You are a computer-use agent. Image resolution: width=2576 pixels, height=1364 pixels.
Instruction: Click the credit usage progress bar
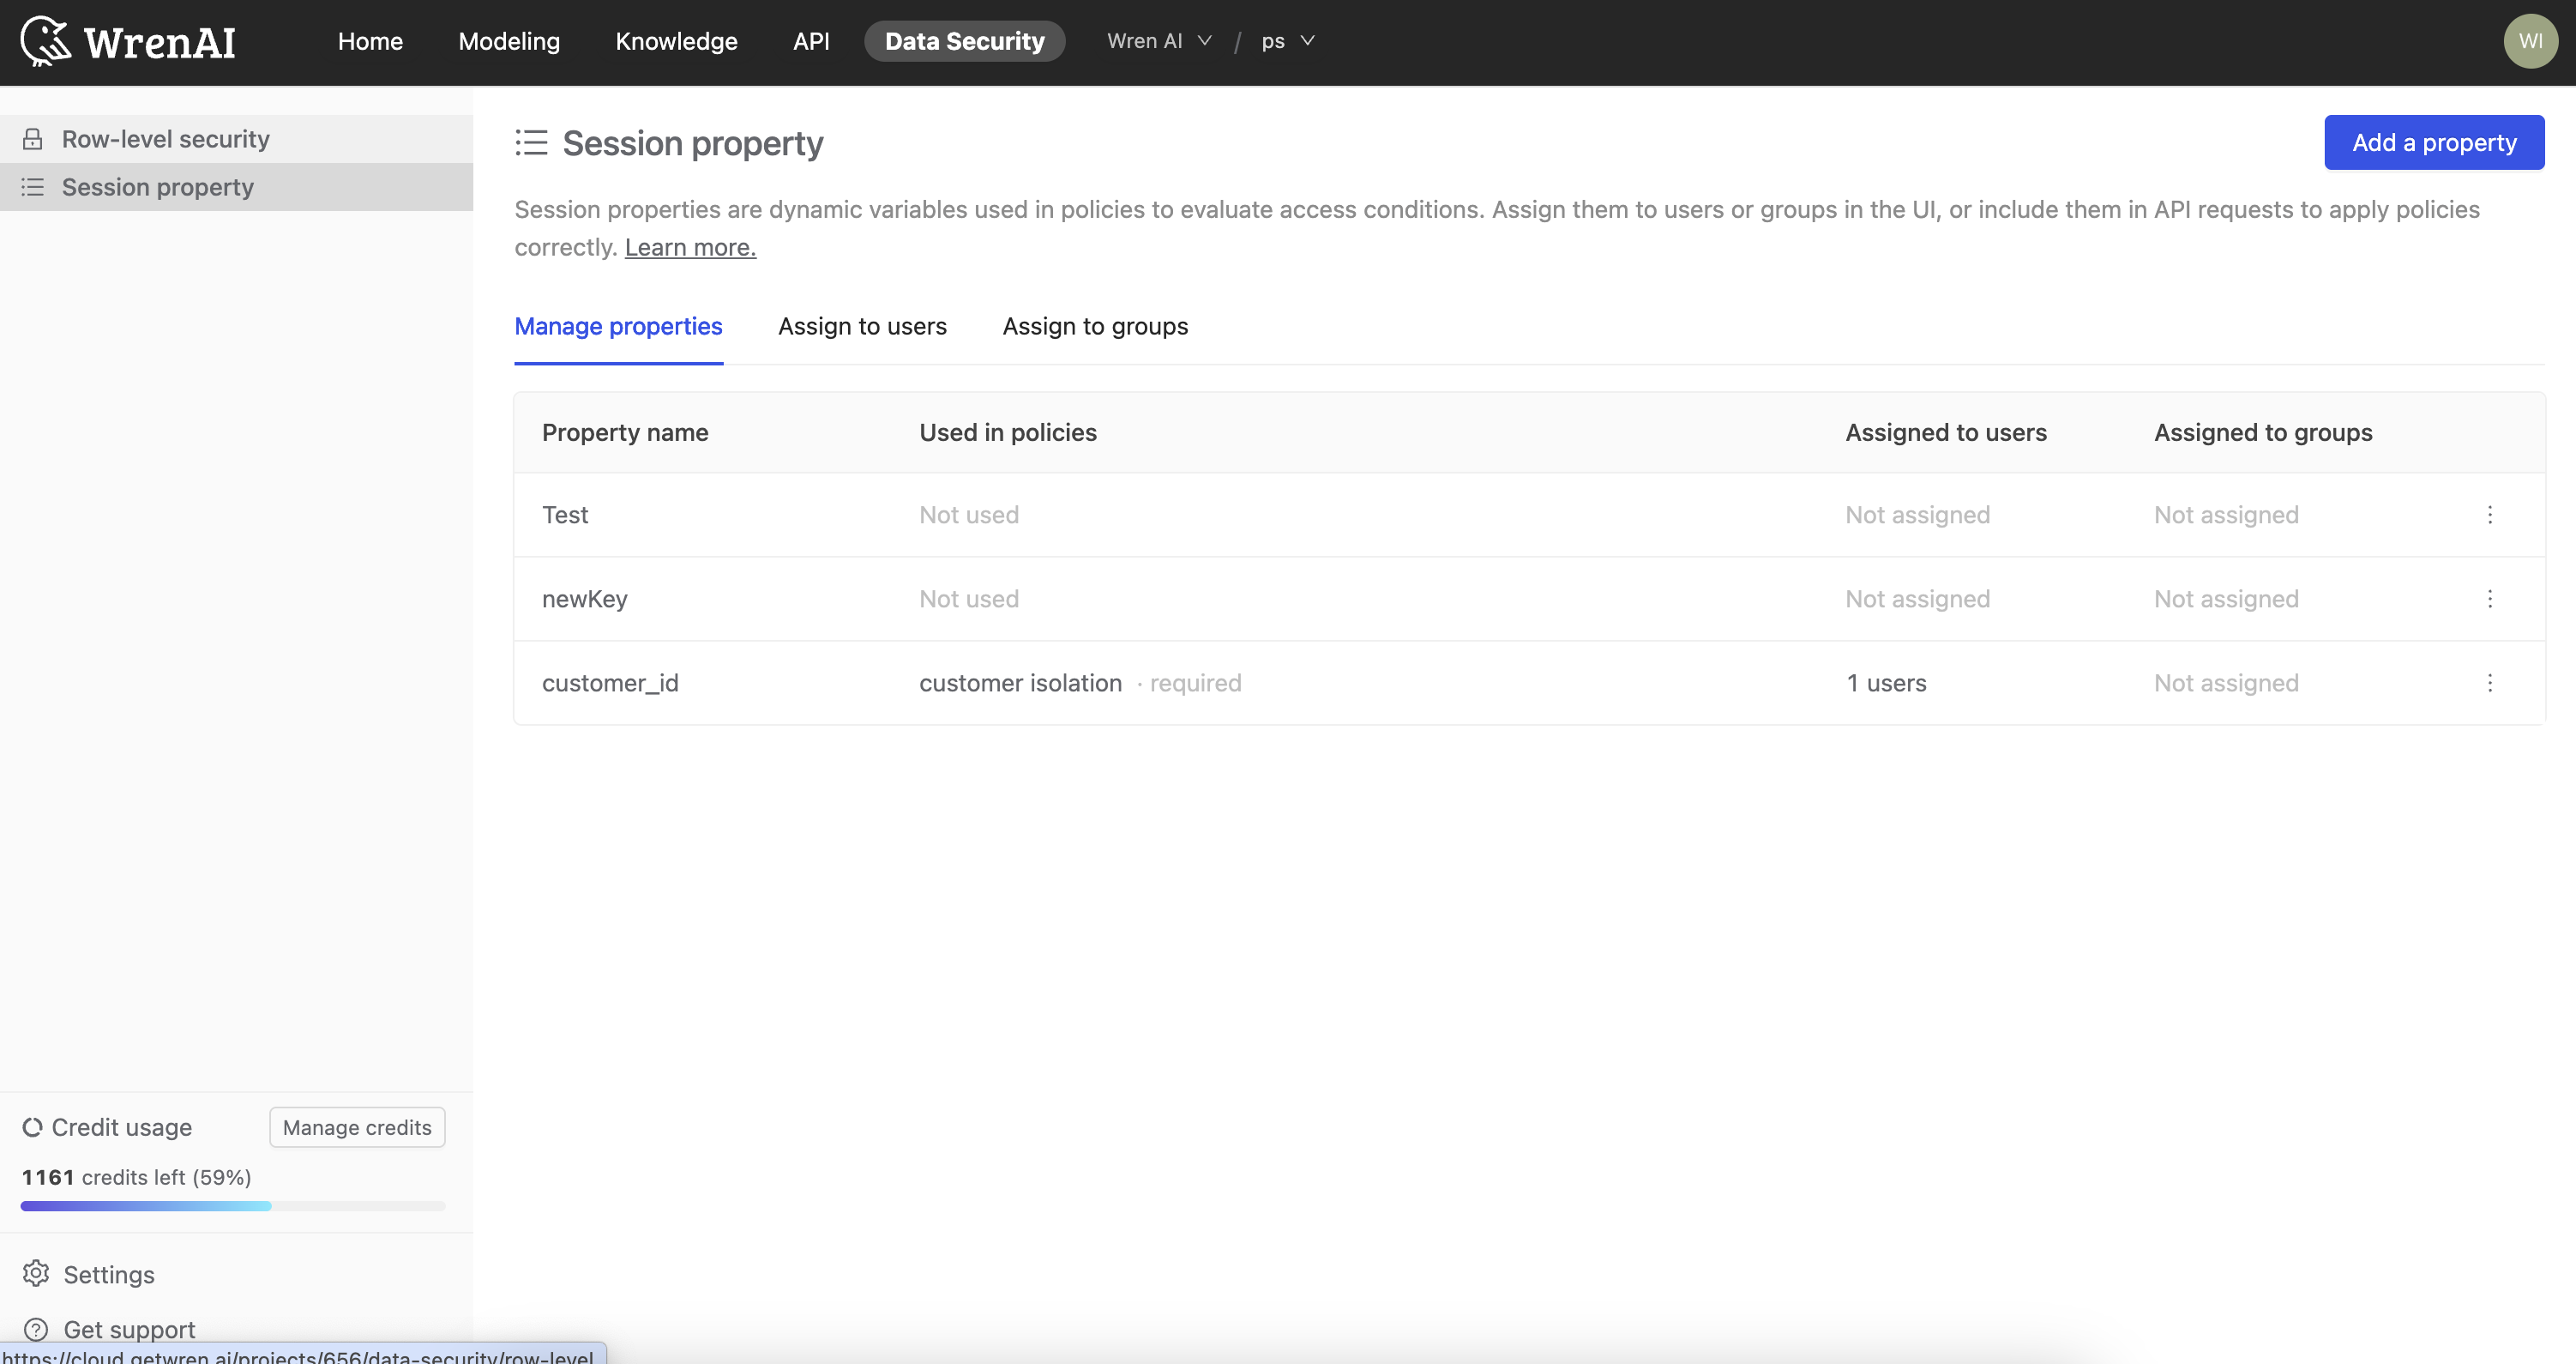[233, 1206]
